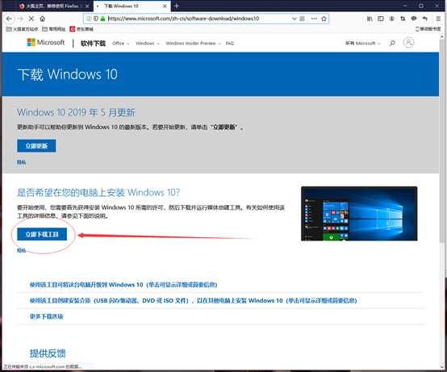Open tracking protection shield icon

(x=96, y=19)
